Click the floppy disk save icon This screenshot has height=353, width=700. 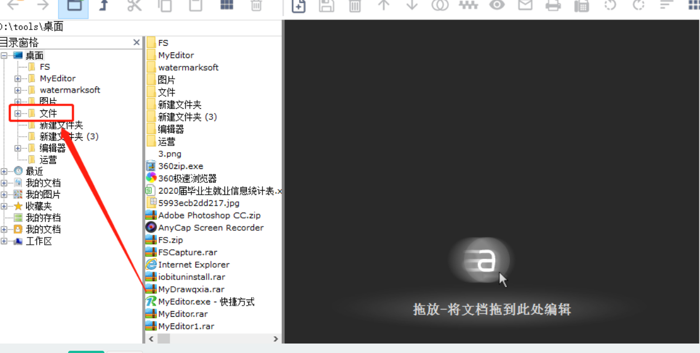tap(327, 5)
